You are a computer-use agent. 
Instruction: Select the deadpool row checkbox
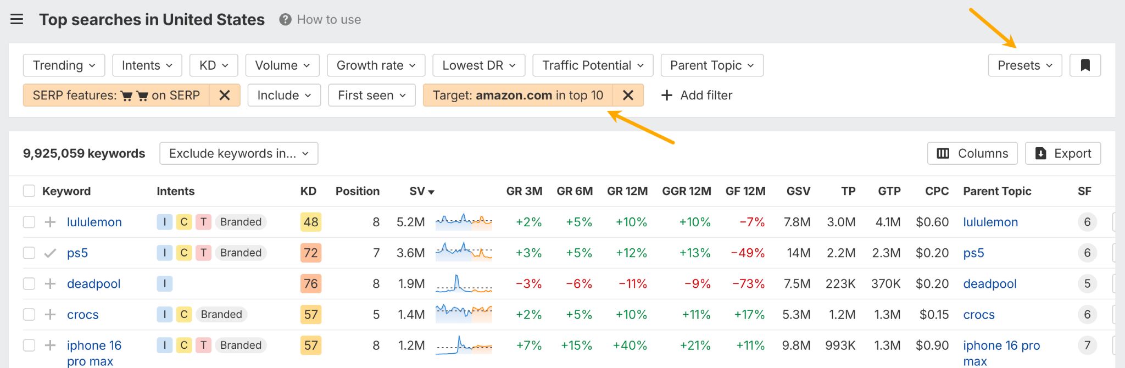[x=29, y=284]
